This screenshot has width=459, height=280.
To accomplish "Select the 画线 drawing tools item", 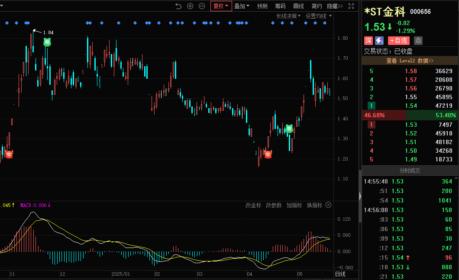I will pos(298,6).
